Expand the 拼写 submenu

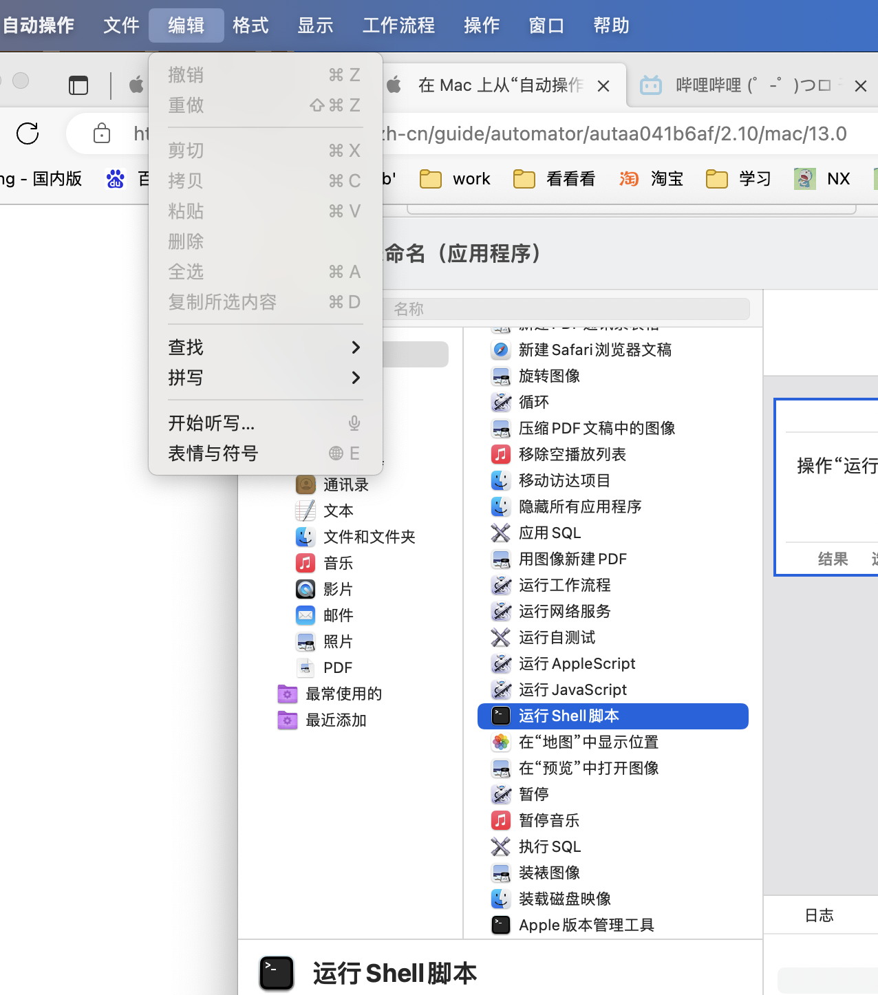(x=265, y=378)
